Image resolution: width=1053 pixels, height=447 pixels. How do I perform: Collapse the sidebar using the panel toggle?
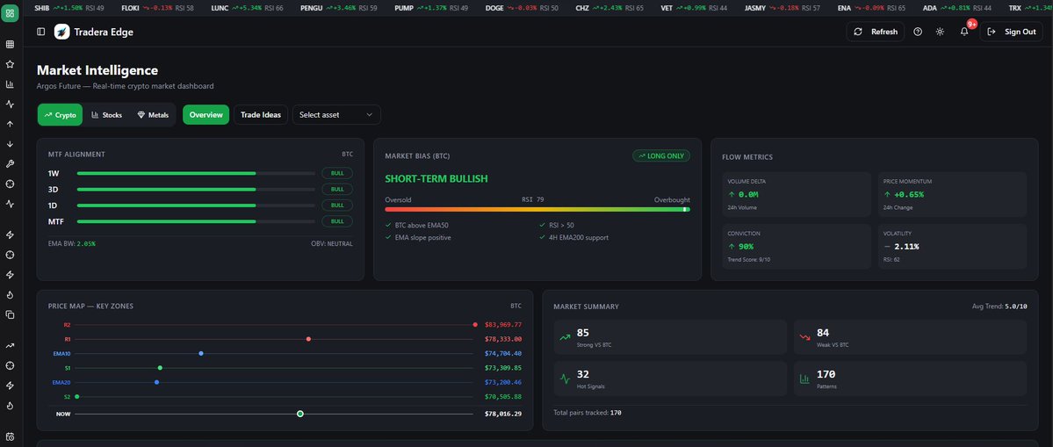[41, 32]
